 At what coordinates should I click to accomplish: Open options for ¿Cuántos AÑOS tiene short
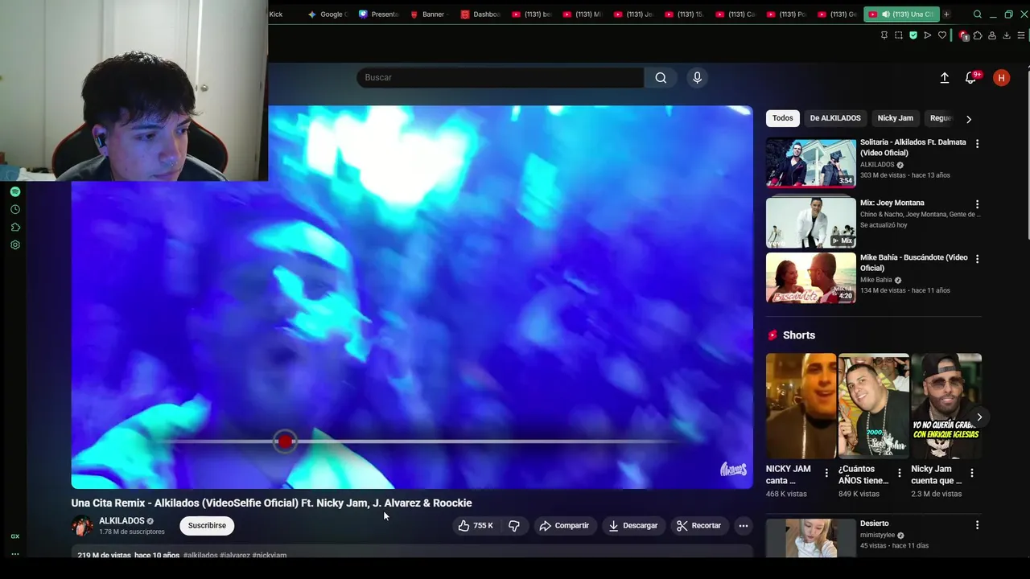pos(899,473)
